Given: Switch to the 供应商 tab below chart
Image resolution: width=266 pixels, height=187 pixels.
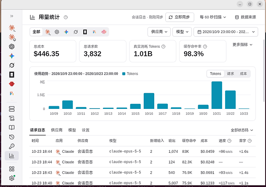Looking at the screenshot, I should click(x=57, y=130).
